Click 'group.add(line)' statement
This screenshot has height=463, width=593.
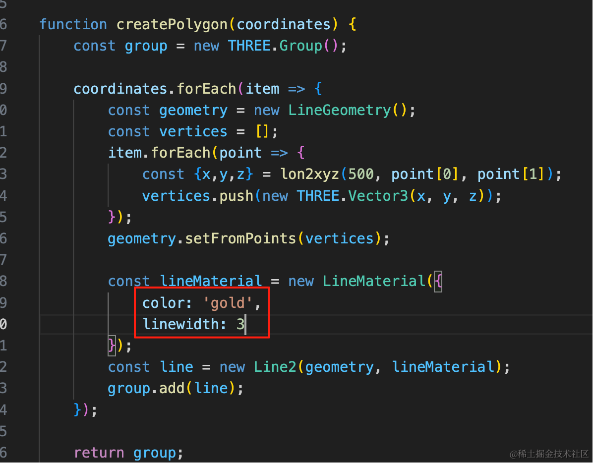coord(176,389)
